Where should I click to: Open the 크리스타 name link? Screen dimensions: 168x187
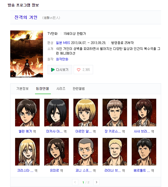[25, 171]
